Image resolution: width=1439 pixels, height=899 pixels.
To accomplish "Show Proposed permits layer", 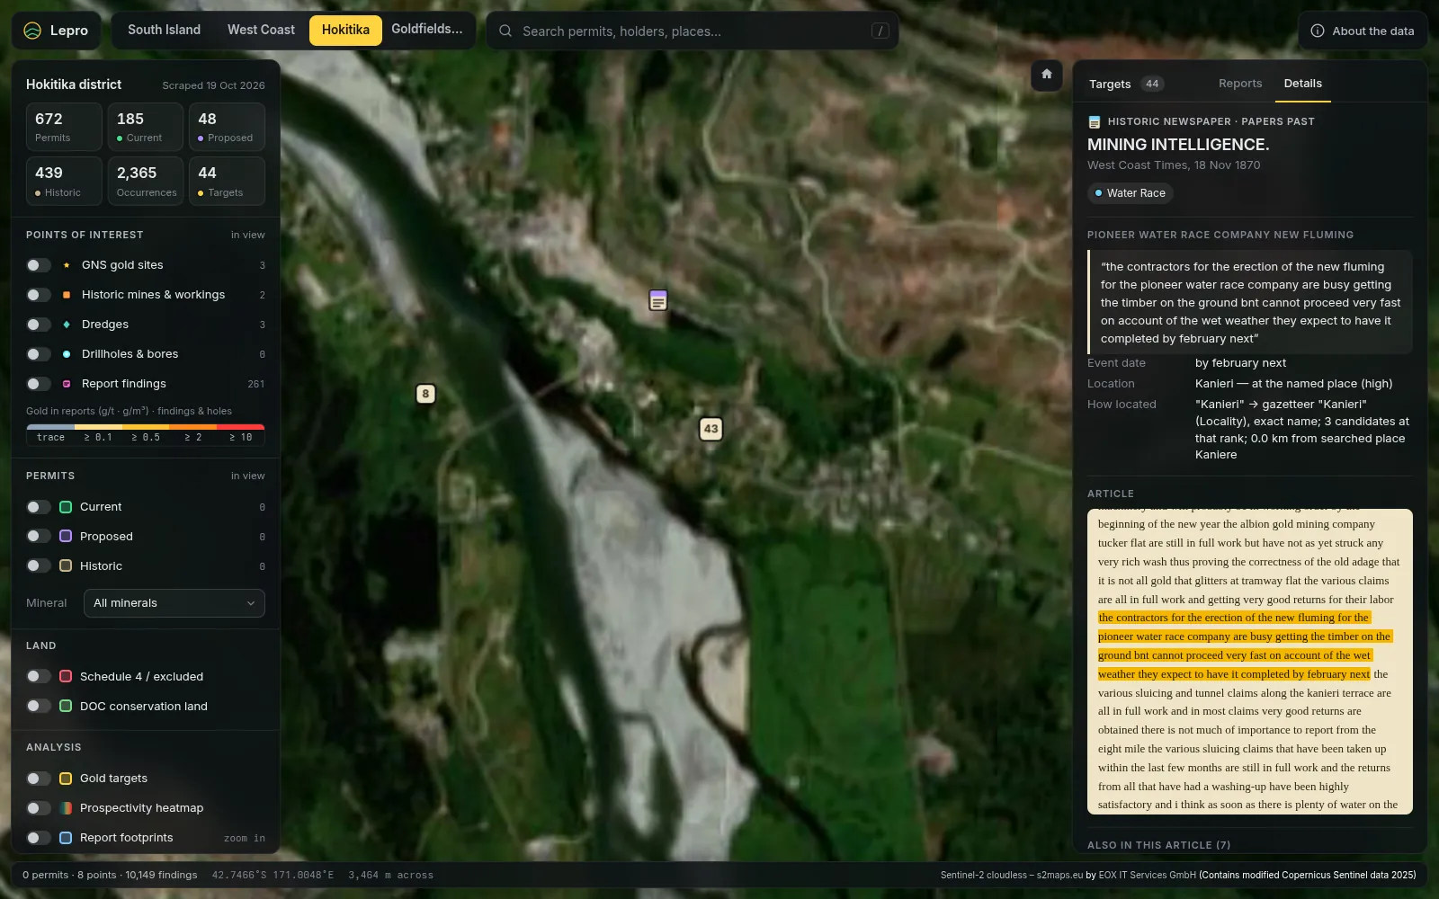I will [39, 537].
